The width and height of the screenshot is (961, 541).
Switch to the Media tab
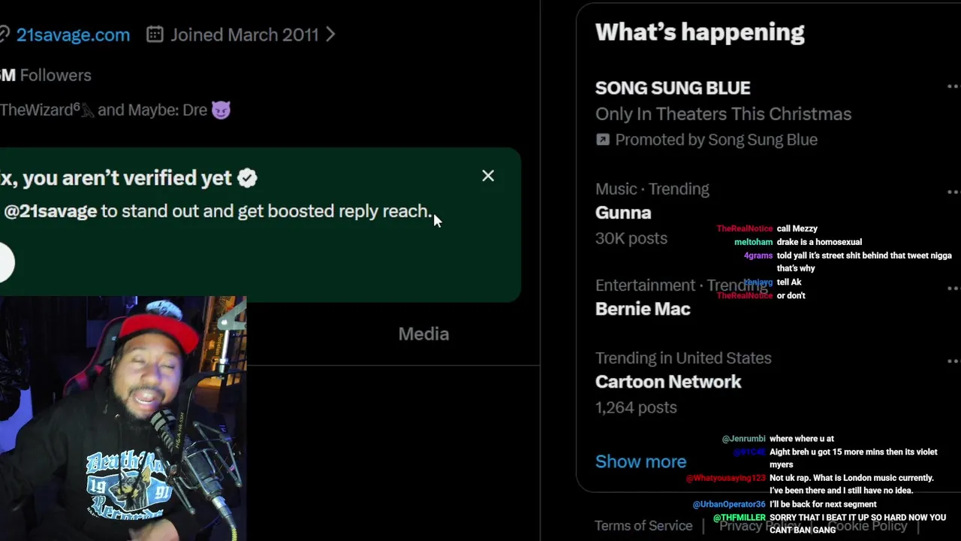click(423, 334)
